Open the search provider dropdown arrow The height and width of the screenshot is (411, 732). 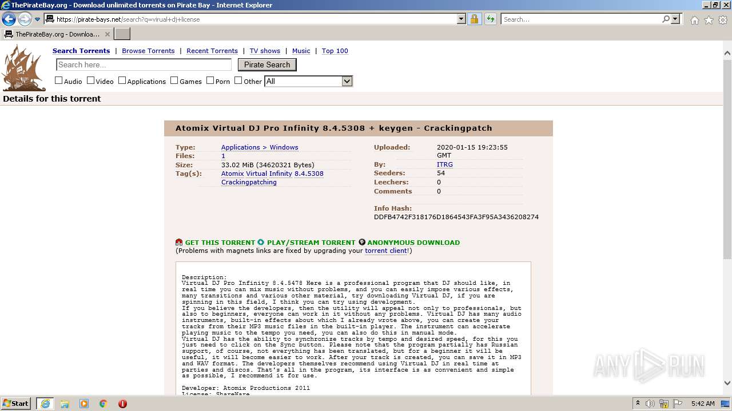point(675,19)
